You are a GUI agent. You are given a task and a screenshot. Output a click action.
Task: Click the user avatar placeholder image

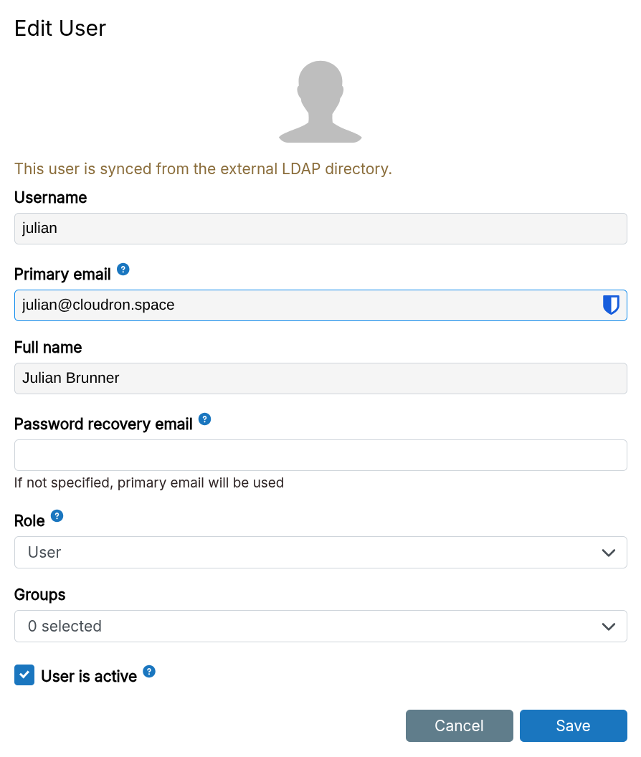click(320, 102)
